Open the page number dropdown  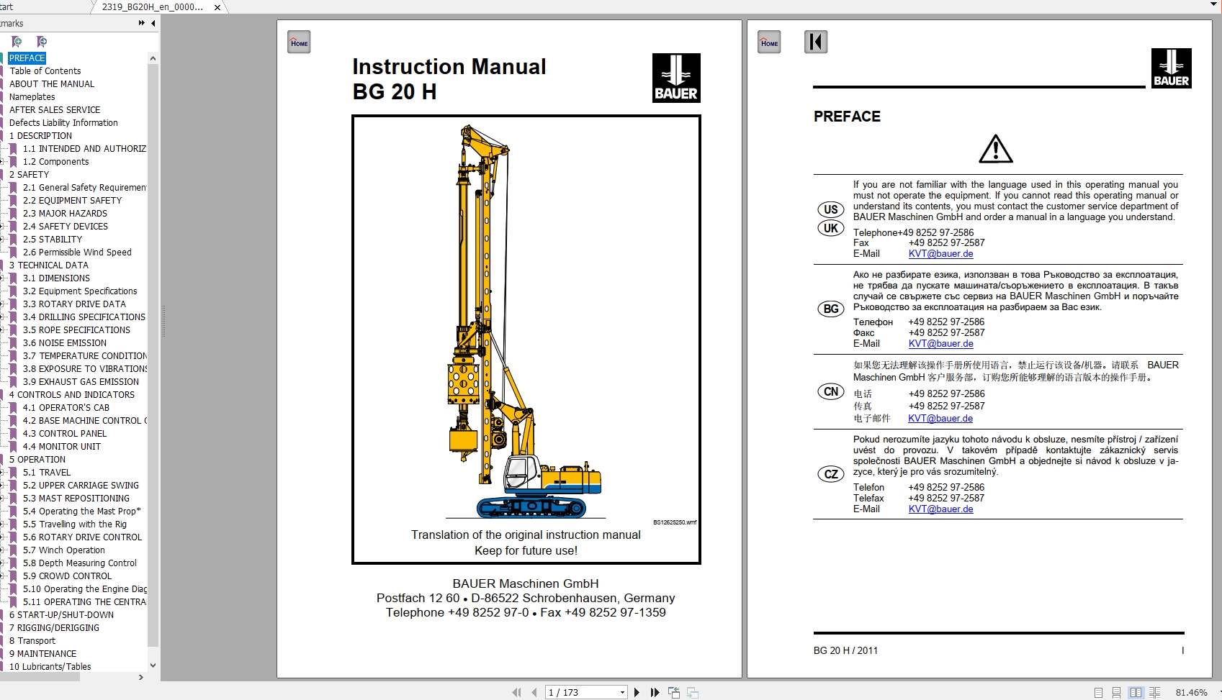622,692
